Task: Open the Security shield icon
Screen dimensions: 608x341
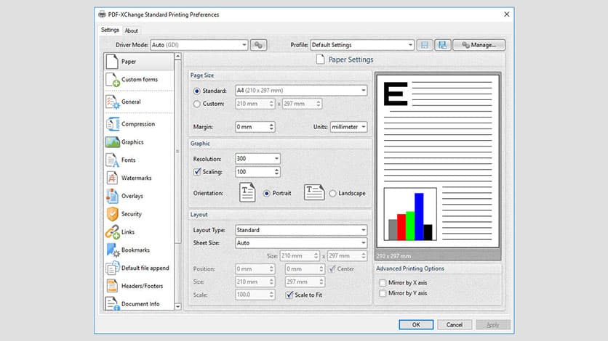Action: point(112,214)
